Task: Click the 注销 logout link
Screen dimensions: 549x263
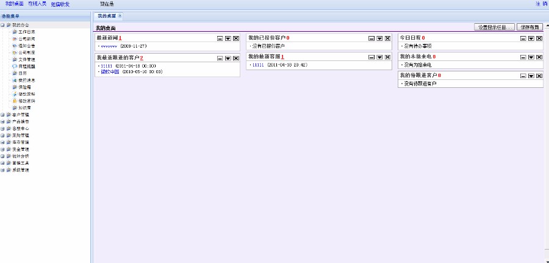Action: [x=541, y=4]
